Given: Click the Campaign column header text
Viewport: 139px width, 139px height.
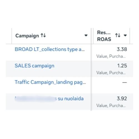Looking at the screenshot, I should tap(27, 36).
